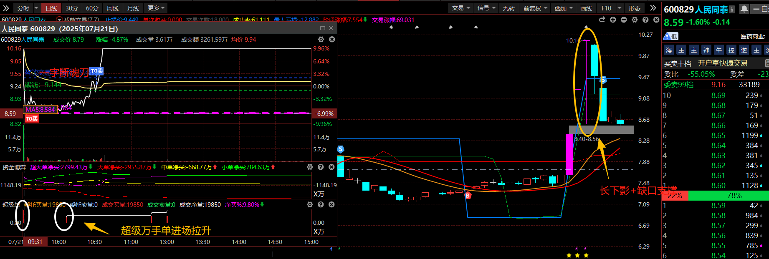Open the 交易 dropdown menu
Screen dimensions: 769x259
[x=461, y=8]
